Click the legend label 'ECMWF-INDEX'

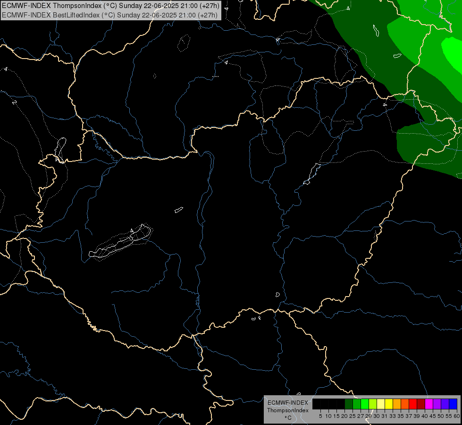click(x=288, y=403)
